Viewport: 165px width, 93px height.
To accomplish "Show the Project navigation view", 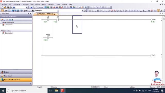I will (x=16, y=72).
